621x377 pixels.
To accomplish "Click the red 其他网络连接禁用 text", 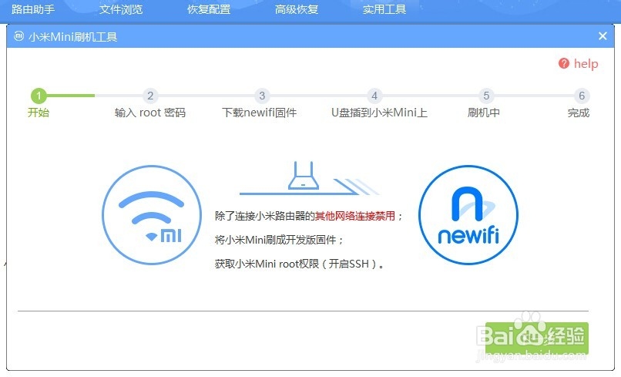I will tap(355, 216).
